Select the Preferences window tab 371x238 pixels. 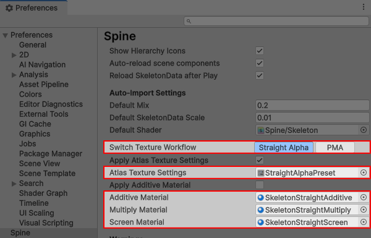coord(33,8)
